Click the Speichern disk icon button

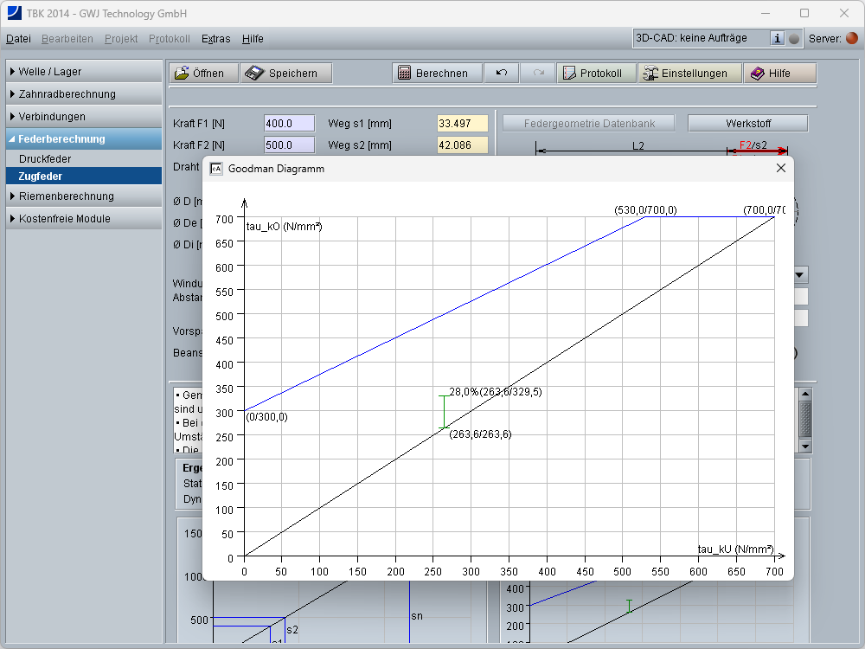285,74
